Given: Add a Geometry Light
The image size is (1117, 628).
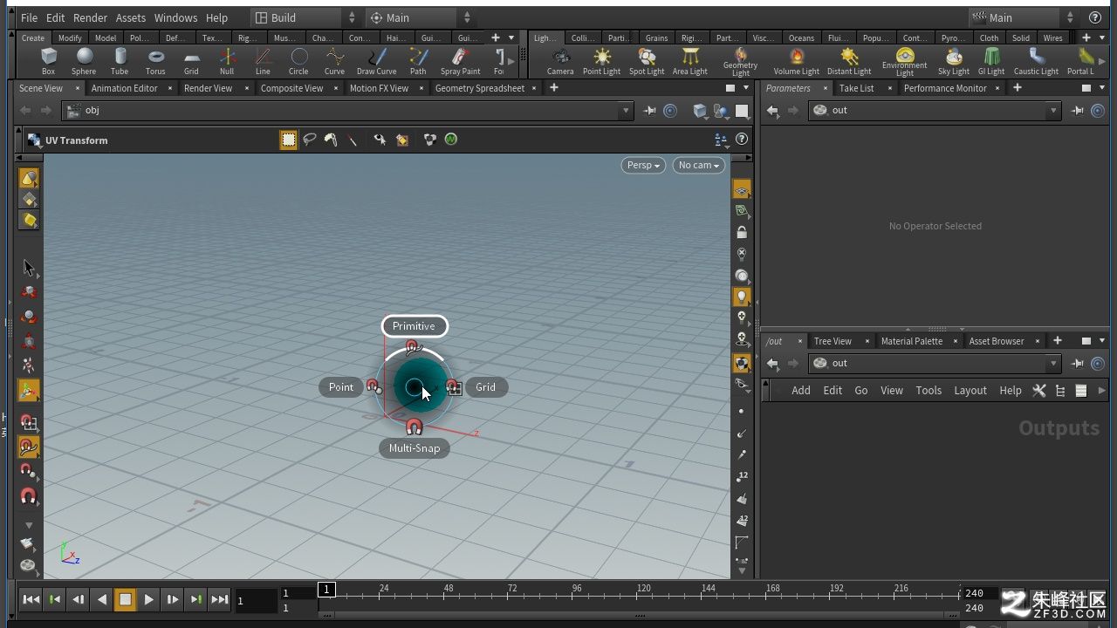Looking at the screenshot, I should [x=740, y=63].
